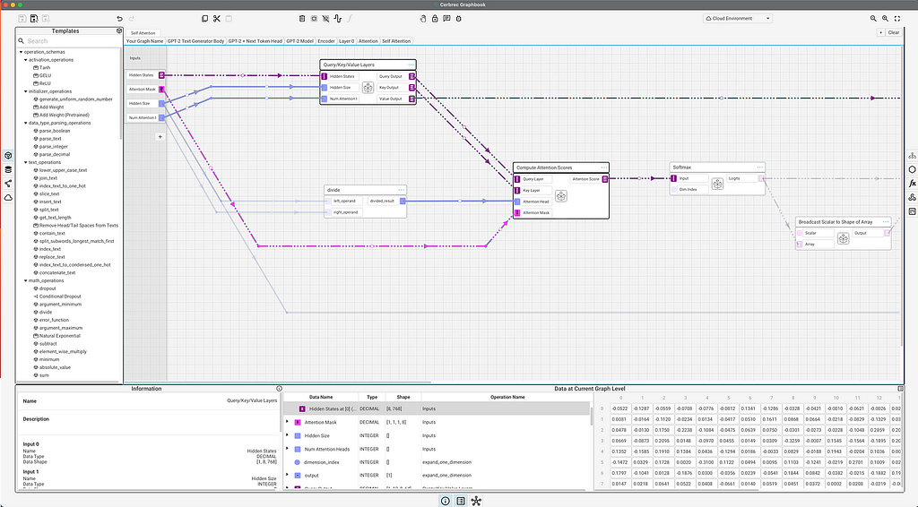Undo the last action
This screenshot has width=918, height=507.
pyautogui.click(x=119, y=19)
